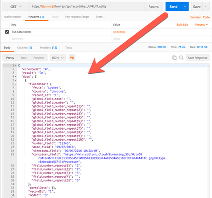Collapse fieldData object fold arrow at line 6

tap(15, 84)
